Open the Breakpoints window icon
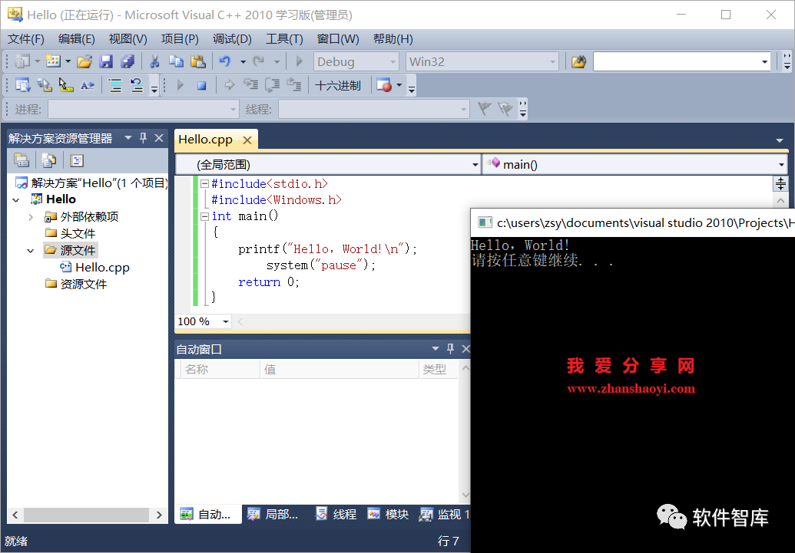 tap(384, 85)
